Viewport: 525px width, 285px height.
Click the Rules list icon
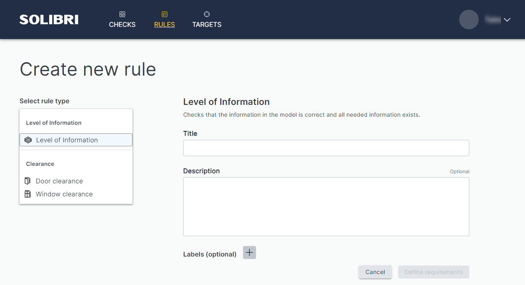click(x=165, y=14)
